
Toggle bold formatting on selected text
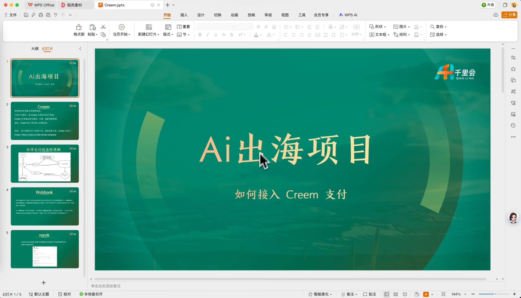[199, 34]
